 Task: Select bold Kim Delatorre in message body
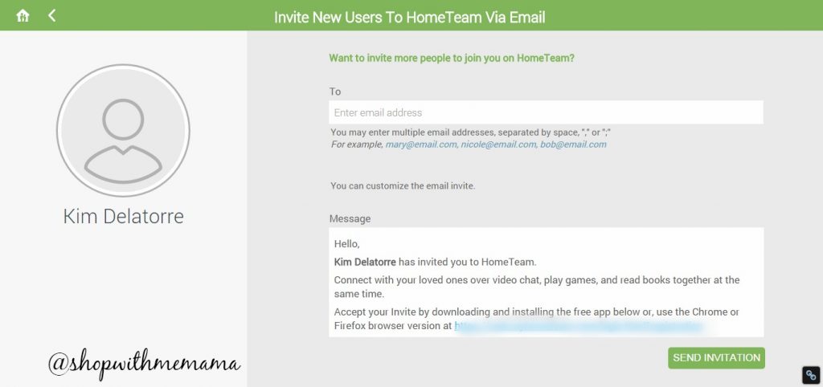[365, 262]
